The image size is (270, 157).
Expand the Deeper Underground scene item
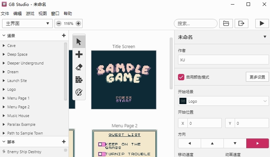[3, 63]
